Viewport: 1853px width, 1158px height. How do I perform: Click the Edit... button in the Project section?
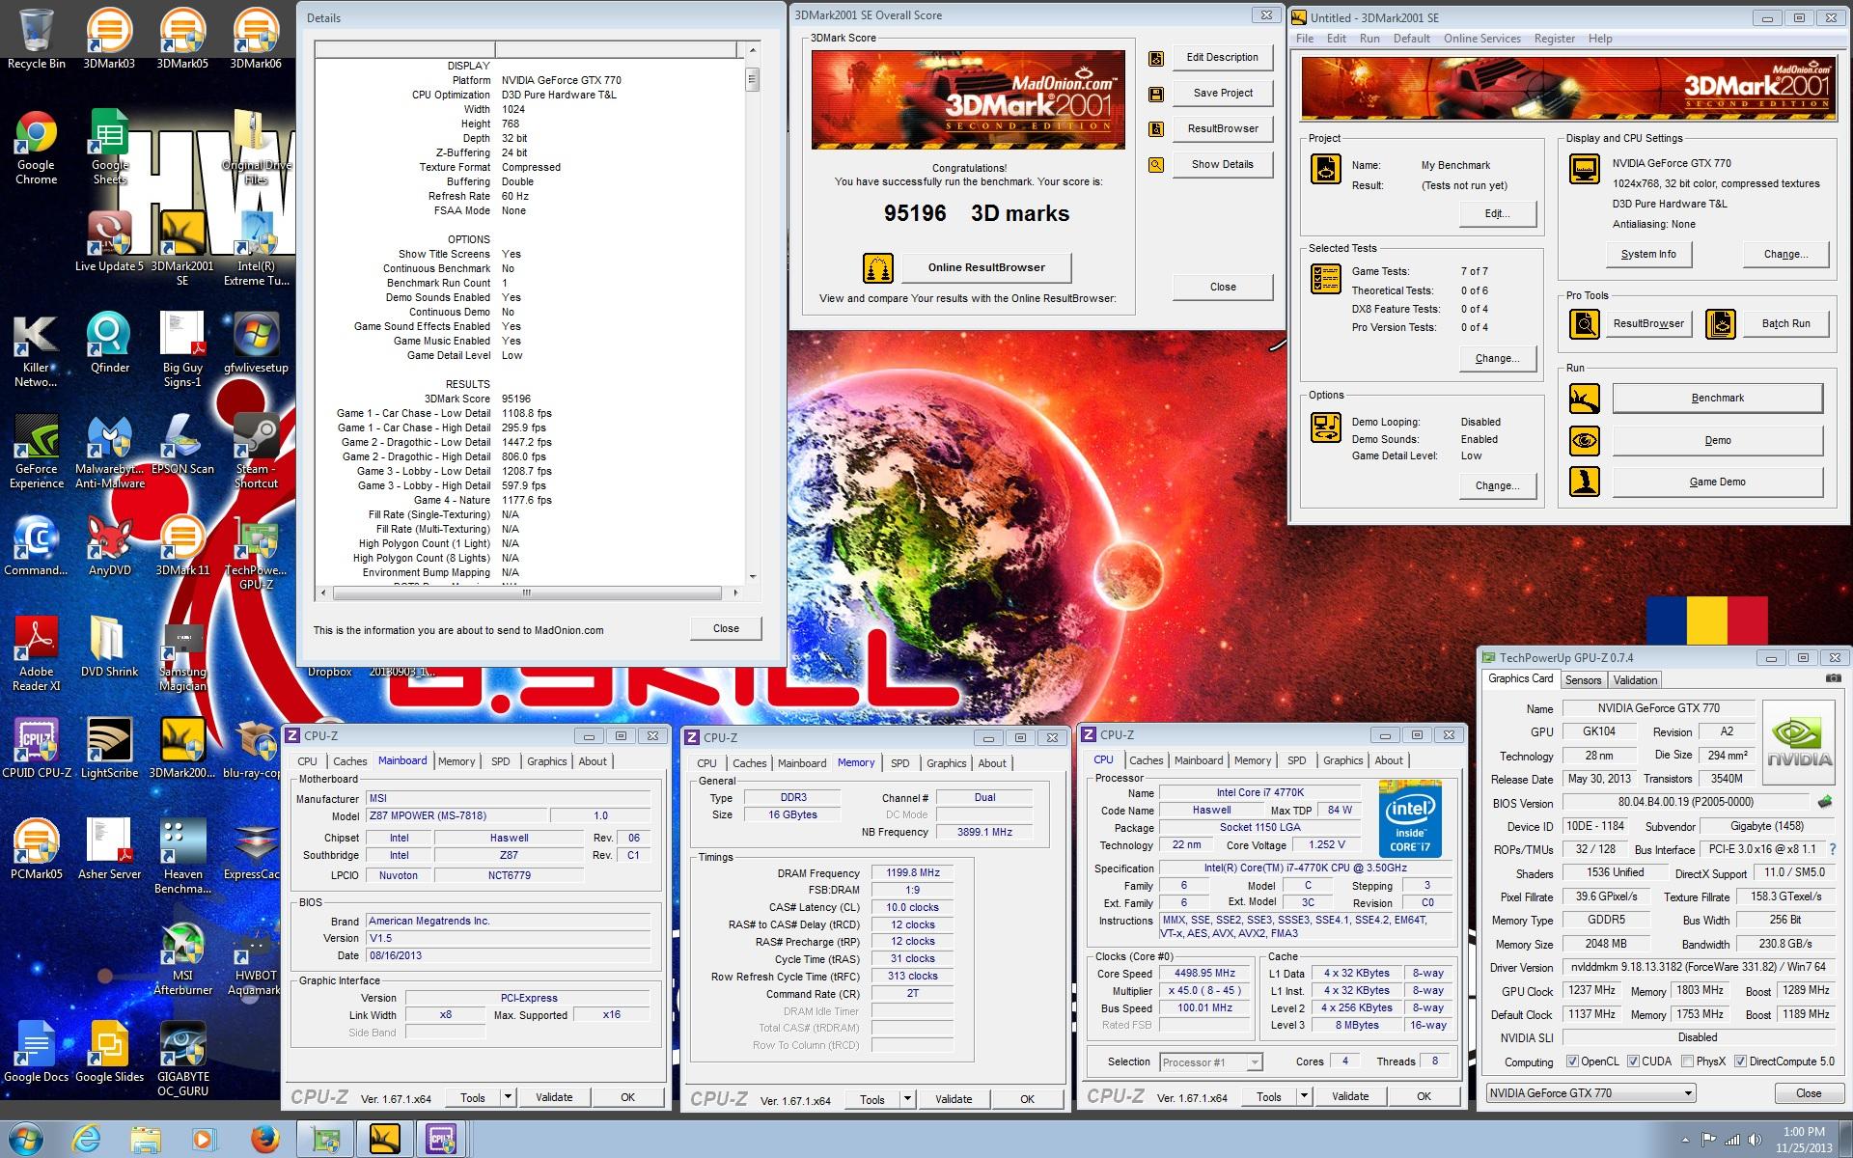(x=1497, y=213)
